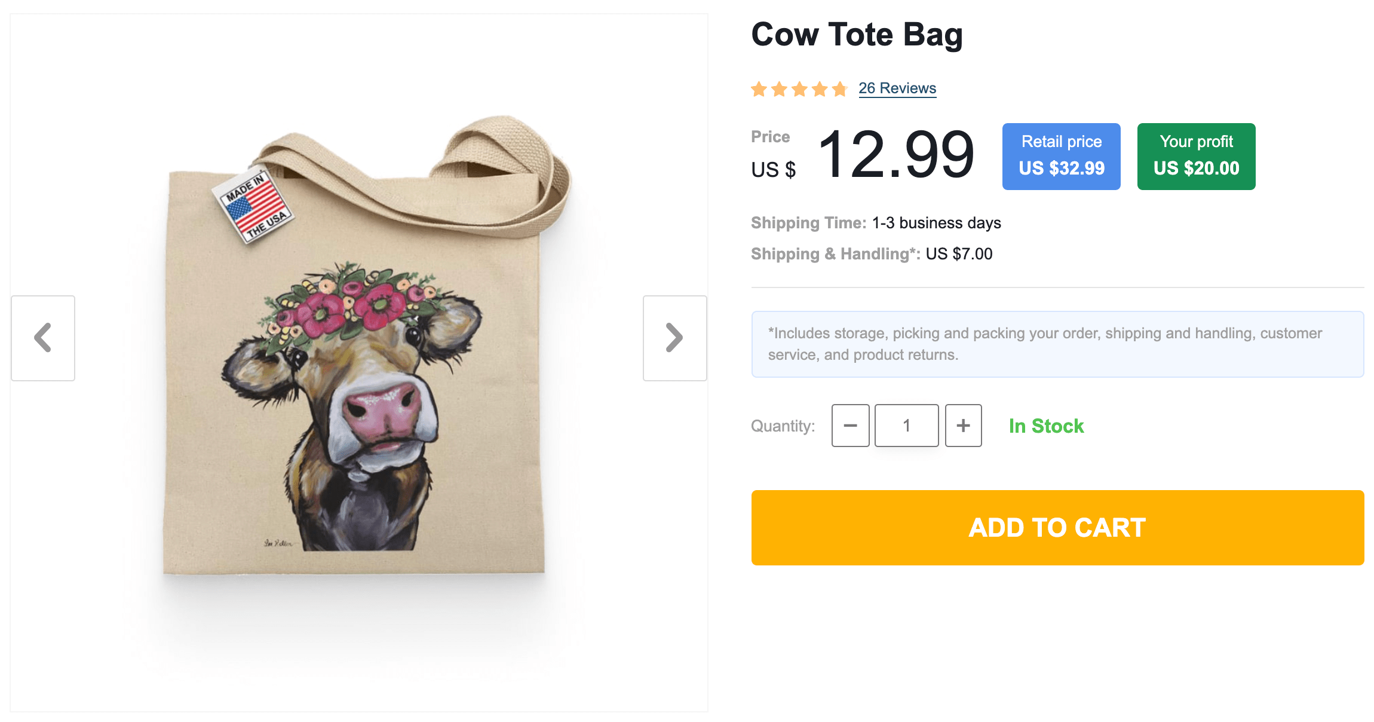Click the first rating star
Image resolution: width=1374 pixels, height=722 pixels.
click(759, 90)
